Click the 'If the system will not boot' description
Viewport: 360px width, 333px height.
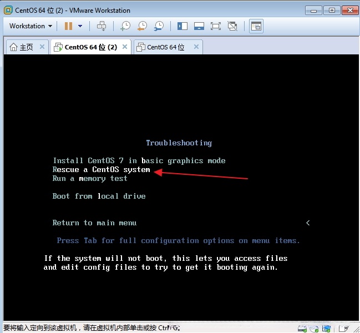[x=165, y=263]
